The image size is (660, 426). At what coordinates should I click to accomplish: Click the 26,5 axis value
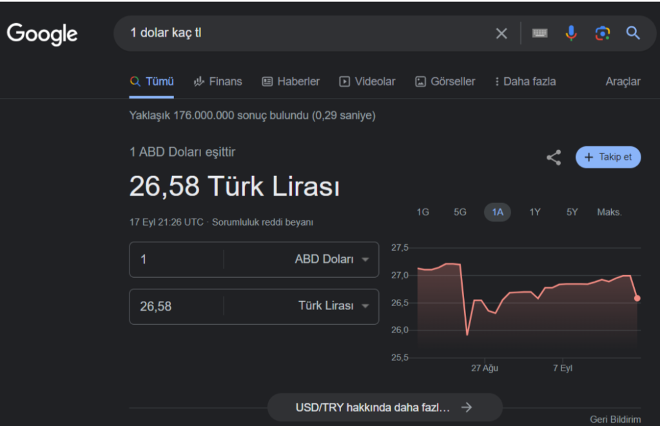pos(400,303)
